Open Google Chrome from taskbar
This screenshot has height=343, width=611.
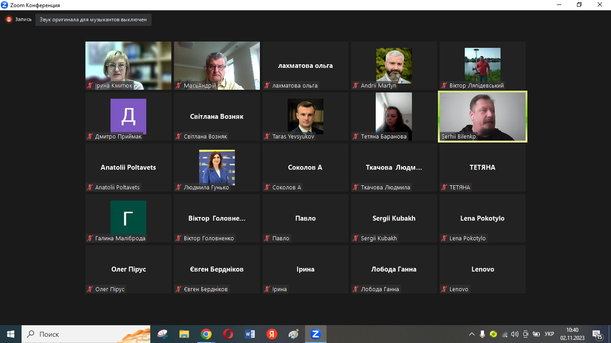tap(206, 334)
